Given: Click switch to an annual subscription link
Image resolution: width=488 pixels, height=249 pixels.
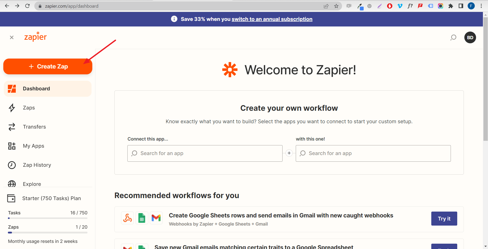Looking at the screenshot, I should point(272,19).
